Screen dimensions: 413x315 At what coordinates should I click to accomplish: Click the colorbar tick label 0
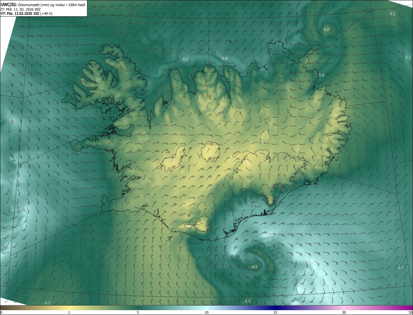pos(1,312)
